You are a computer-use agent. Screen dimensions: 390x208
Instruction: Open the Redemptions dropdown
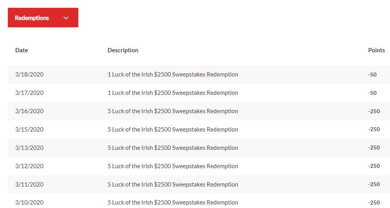pos(43,18)
